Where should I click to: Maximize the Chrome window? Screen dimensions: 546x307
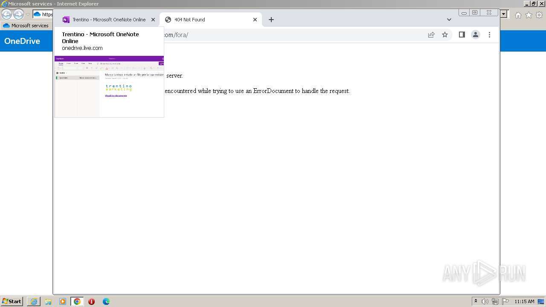[475, 13]
